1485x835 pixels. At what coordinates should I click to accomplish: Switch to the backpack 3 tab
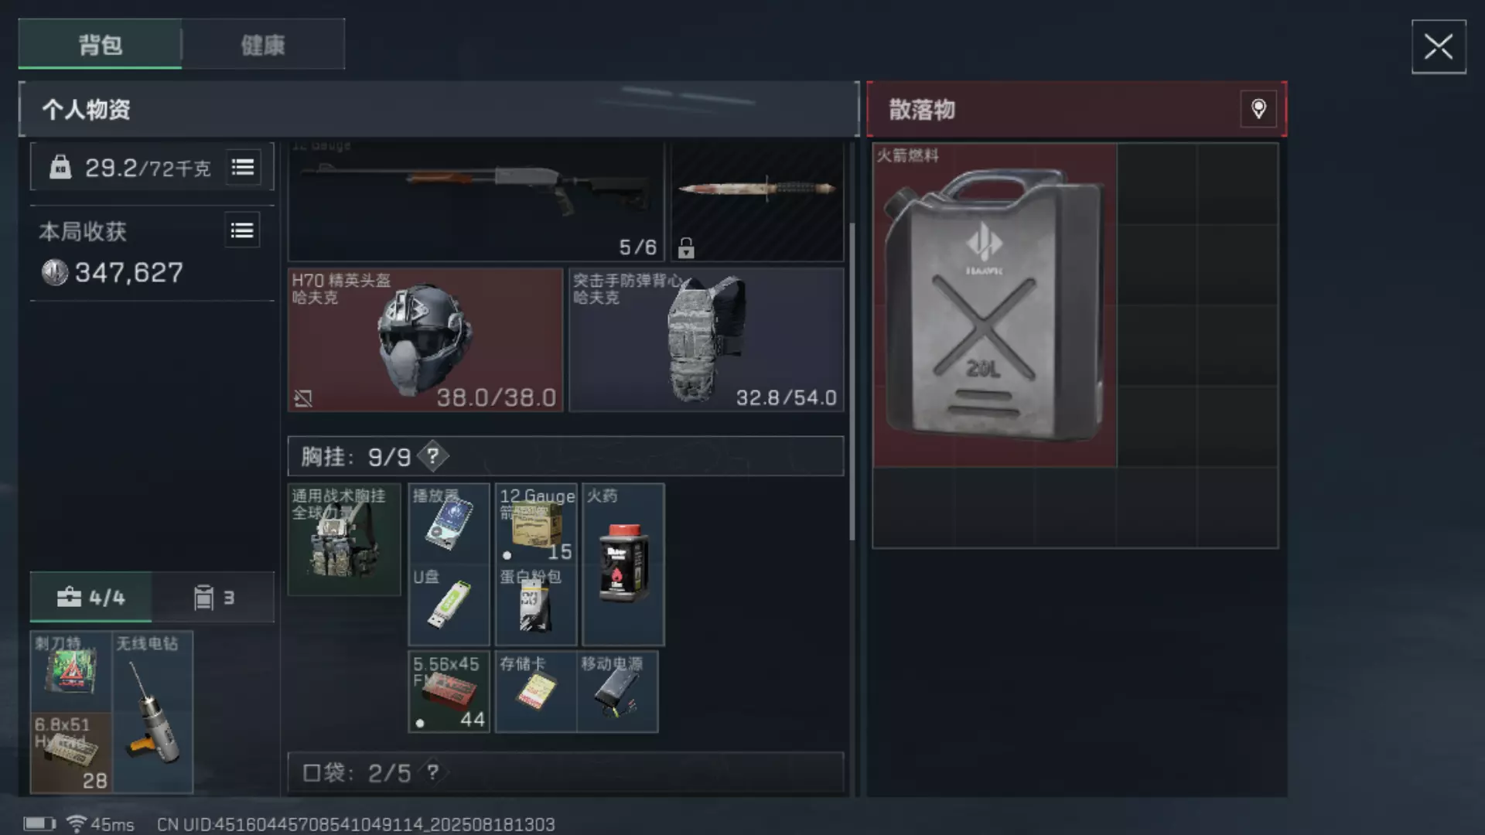tap(213, 597)
